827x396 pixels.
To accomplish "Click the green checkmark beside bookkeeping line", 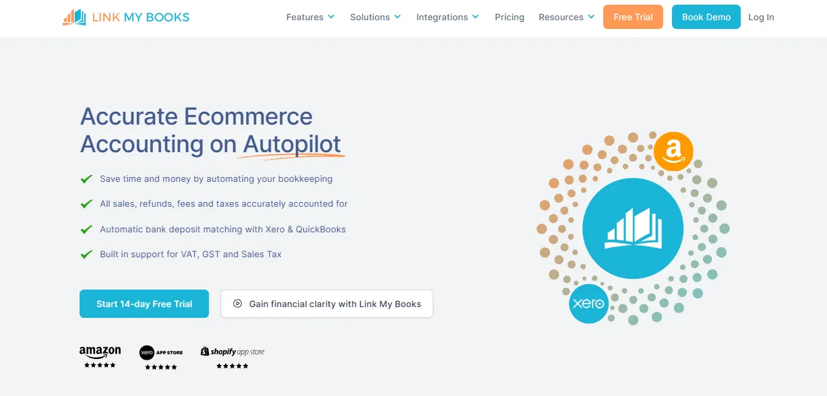I will coord(86,179).
